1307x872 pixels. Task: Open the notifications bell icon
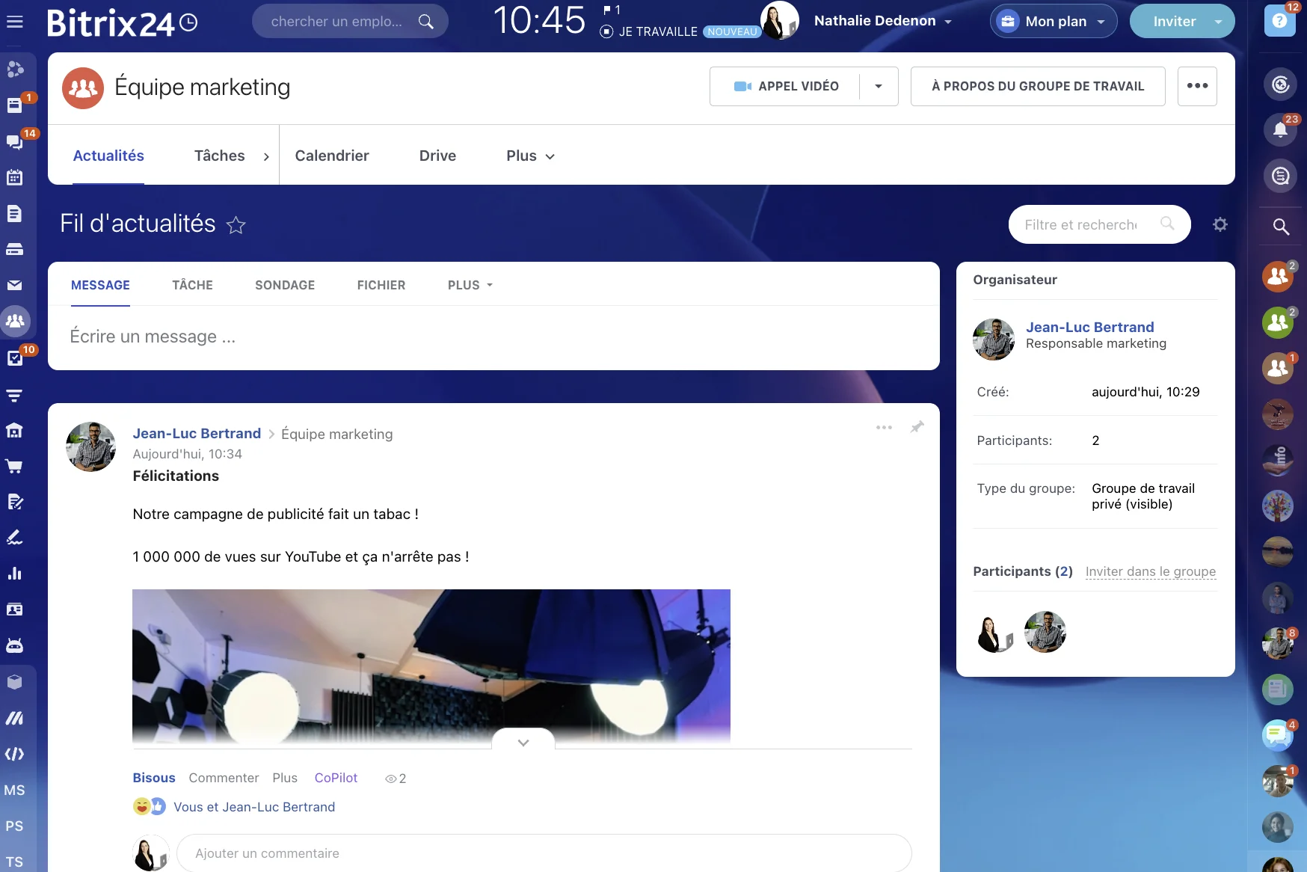click(1280, 130)
